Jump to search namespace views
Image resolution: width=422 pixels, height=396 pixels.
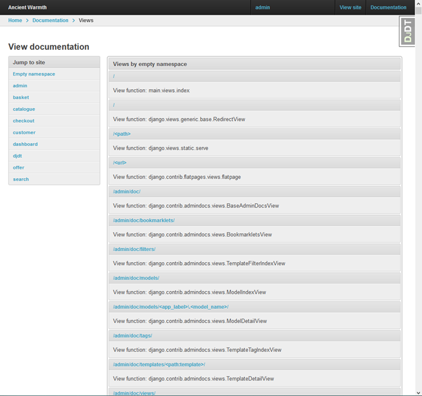[21, 179]
